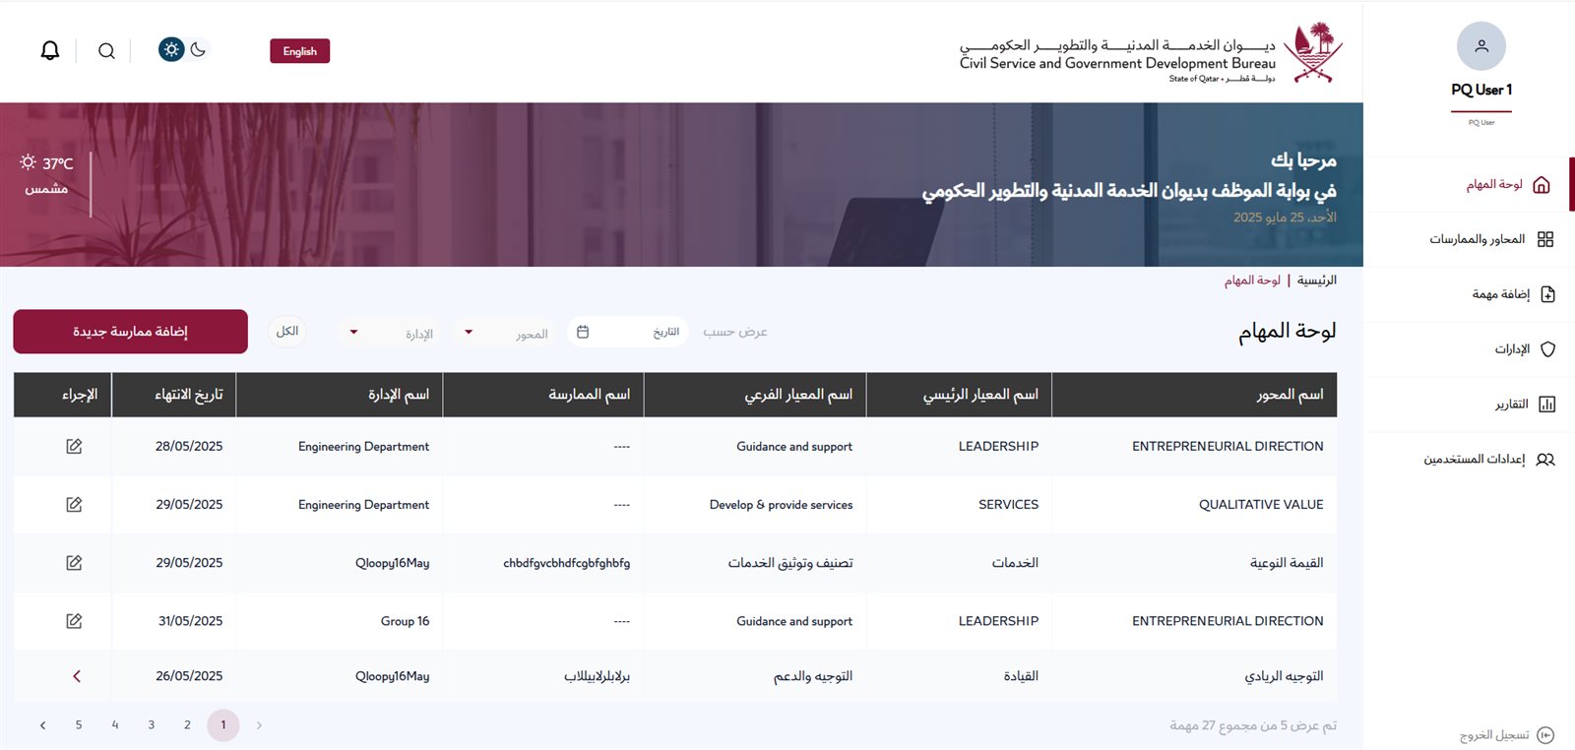Go to pagination page 1
Image resolution: width=1575 pixels, height=750 pixels.
pos(223,725)
